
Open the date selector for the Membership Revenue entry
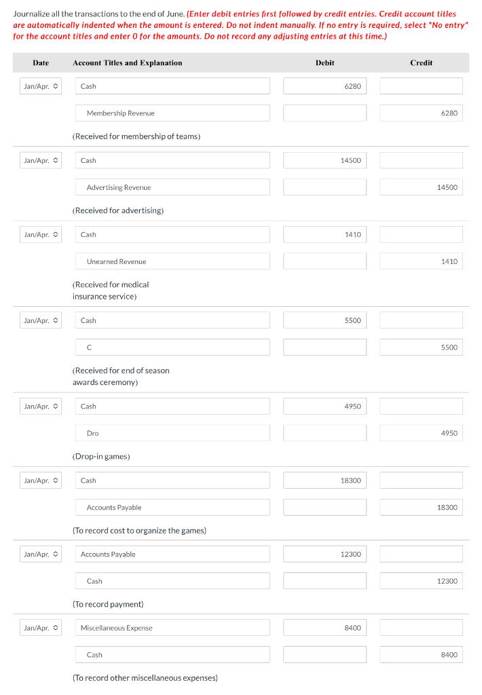41,86
